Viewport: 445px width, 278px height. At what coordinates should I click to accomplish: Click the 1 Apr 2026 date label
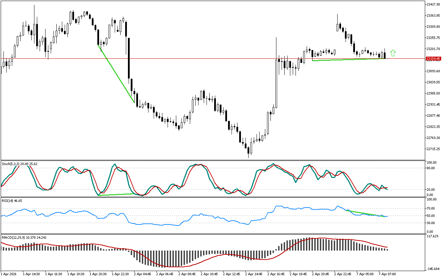(9, 274)
